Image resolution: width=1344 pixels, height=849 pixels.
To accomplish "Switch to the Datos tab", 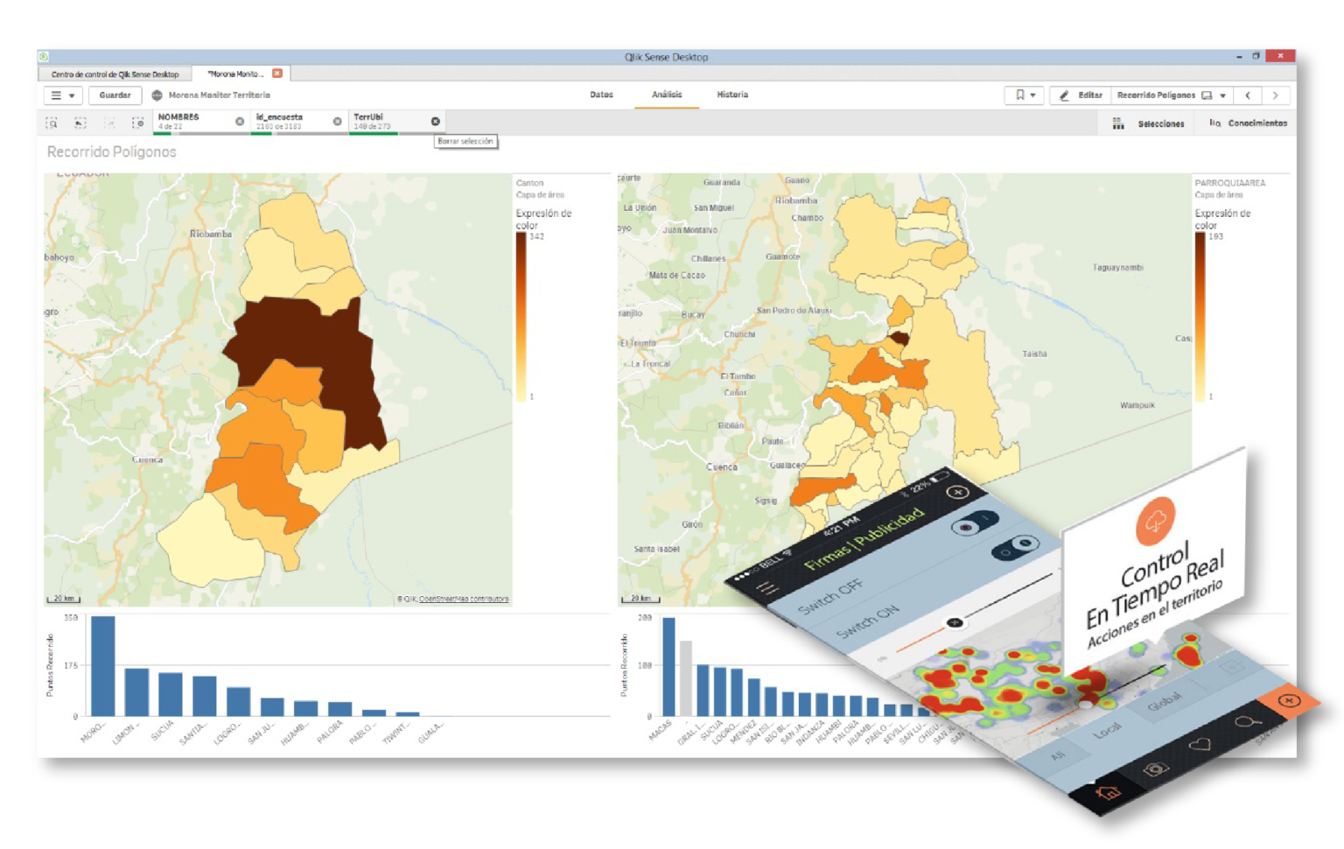I will [601, 95].
